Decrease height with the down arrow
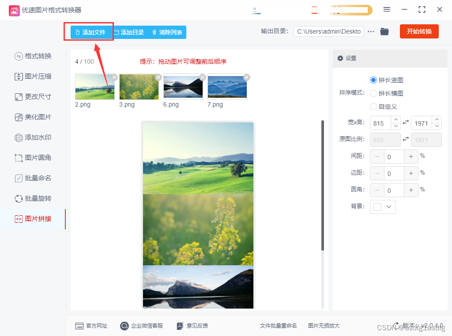 [437, 126]
